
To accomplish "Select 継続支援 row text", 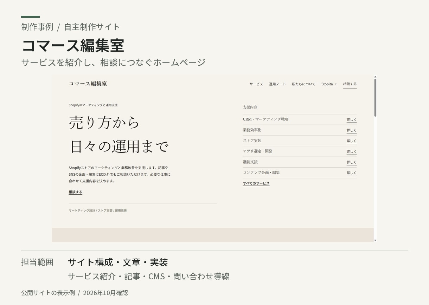I will (x=250, y=162).
